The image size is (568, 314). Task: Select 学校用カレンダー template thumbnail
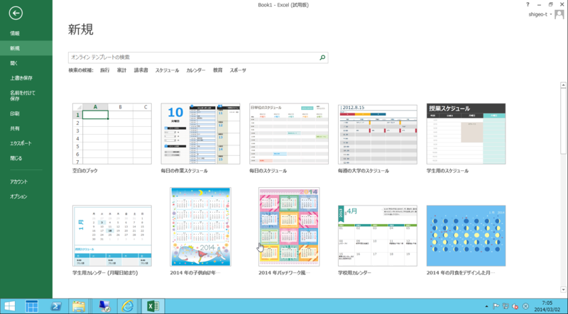pos(378,236)
